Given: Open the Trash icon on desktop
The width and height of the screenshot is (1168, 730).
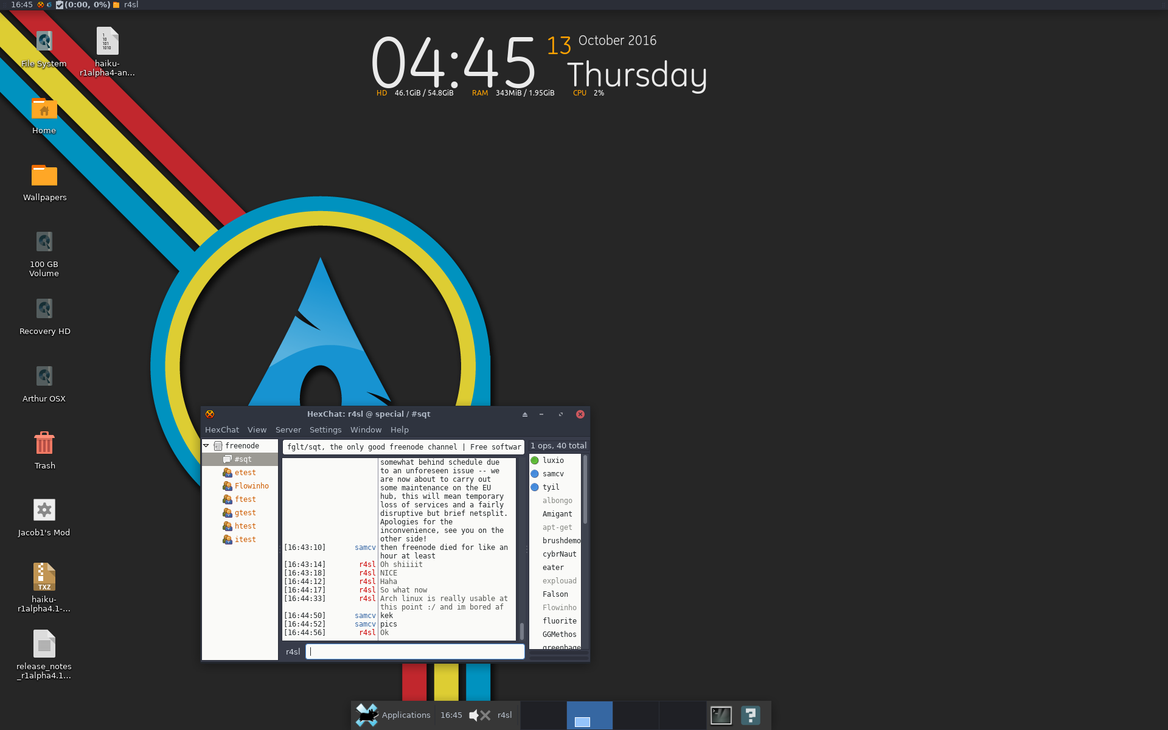Looking at the screenshot, I should [44, 443].
